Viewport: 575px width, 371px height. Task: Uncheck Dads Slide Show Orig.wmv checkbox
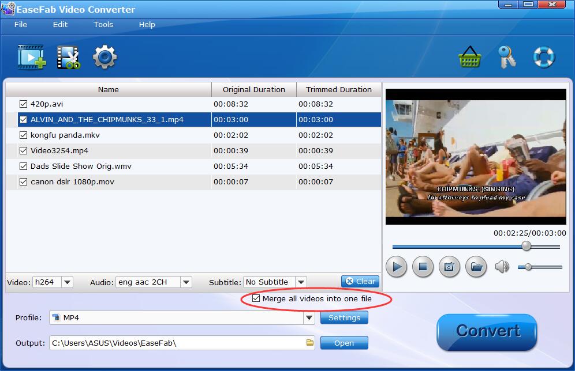[x=23, y=166]
